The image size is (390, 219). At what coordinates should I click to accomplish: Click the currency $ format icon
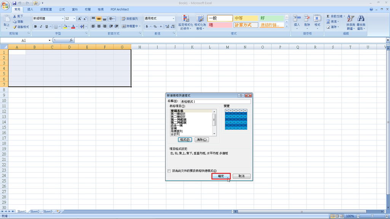[x=147, y=26]
